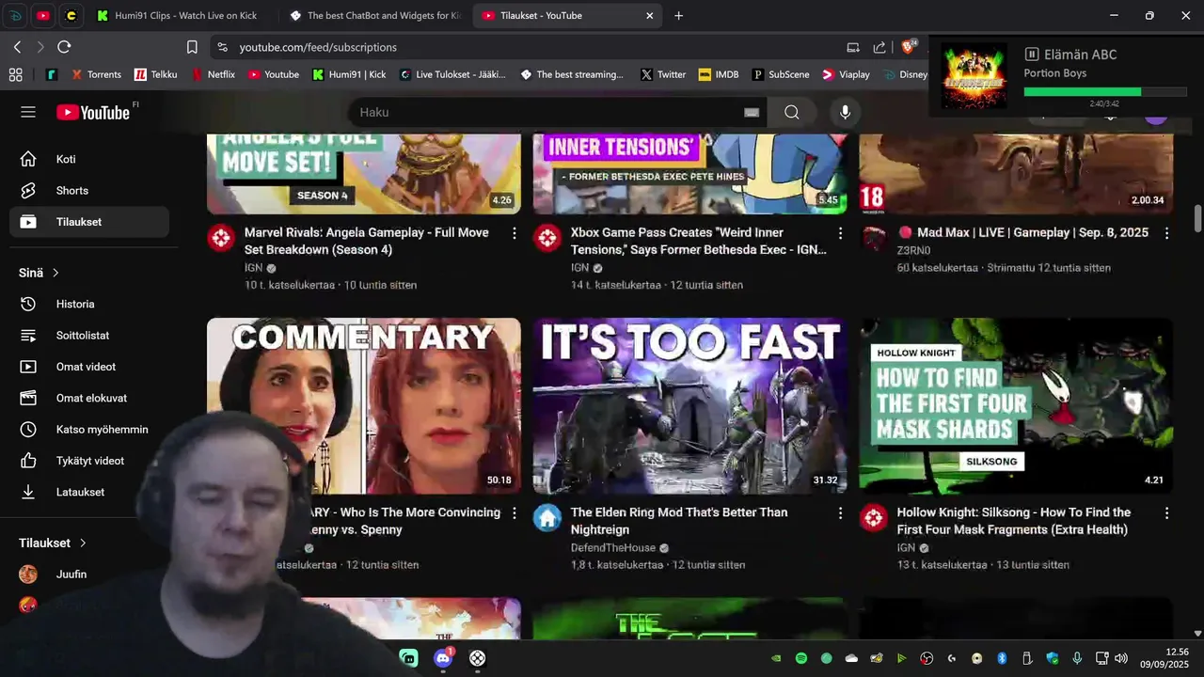Reload the page with the refresh icon
This screenshot has height=677, width=1204.
(x=64, y=47)
